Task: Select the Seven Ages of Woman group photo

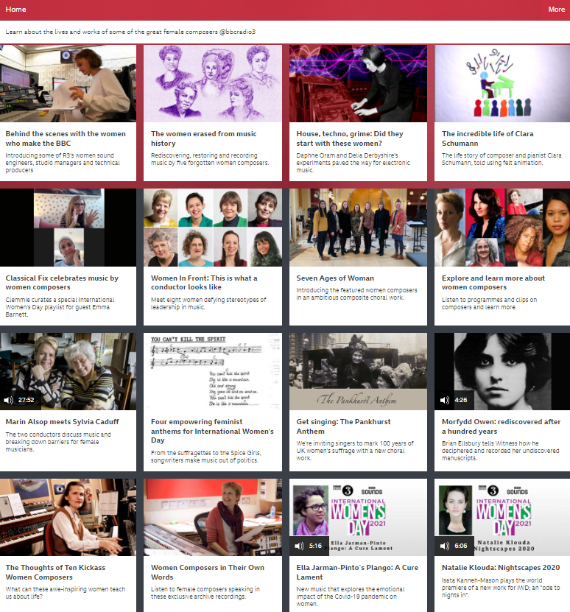Action: point(358,228)
